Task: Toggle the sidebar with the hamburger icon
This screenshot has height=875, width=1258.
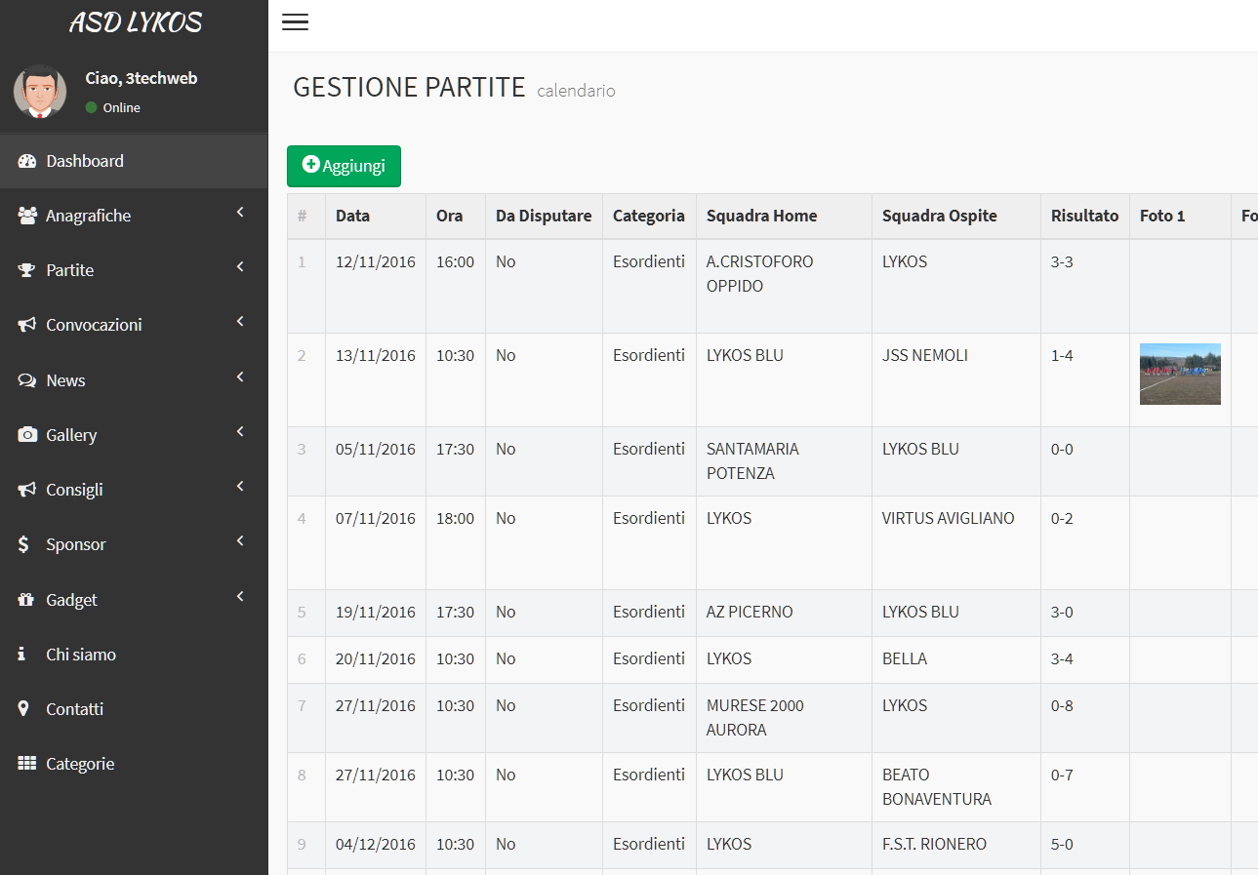Action: click(x=295, y=22)
